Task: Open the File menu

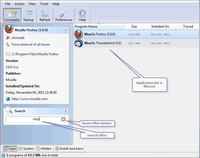Action: 8,4
